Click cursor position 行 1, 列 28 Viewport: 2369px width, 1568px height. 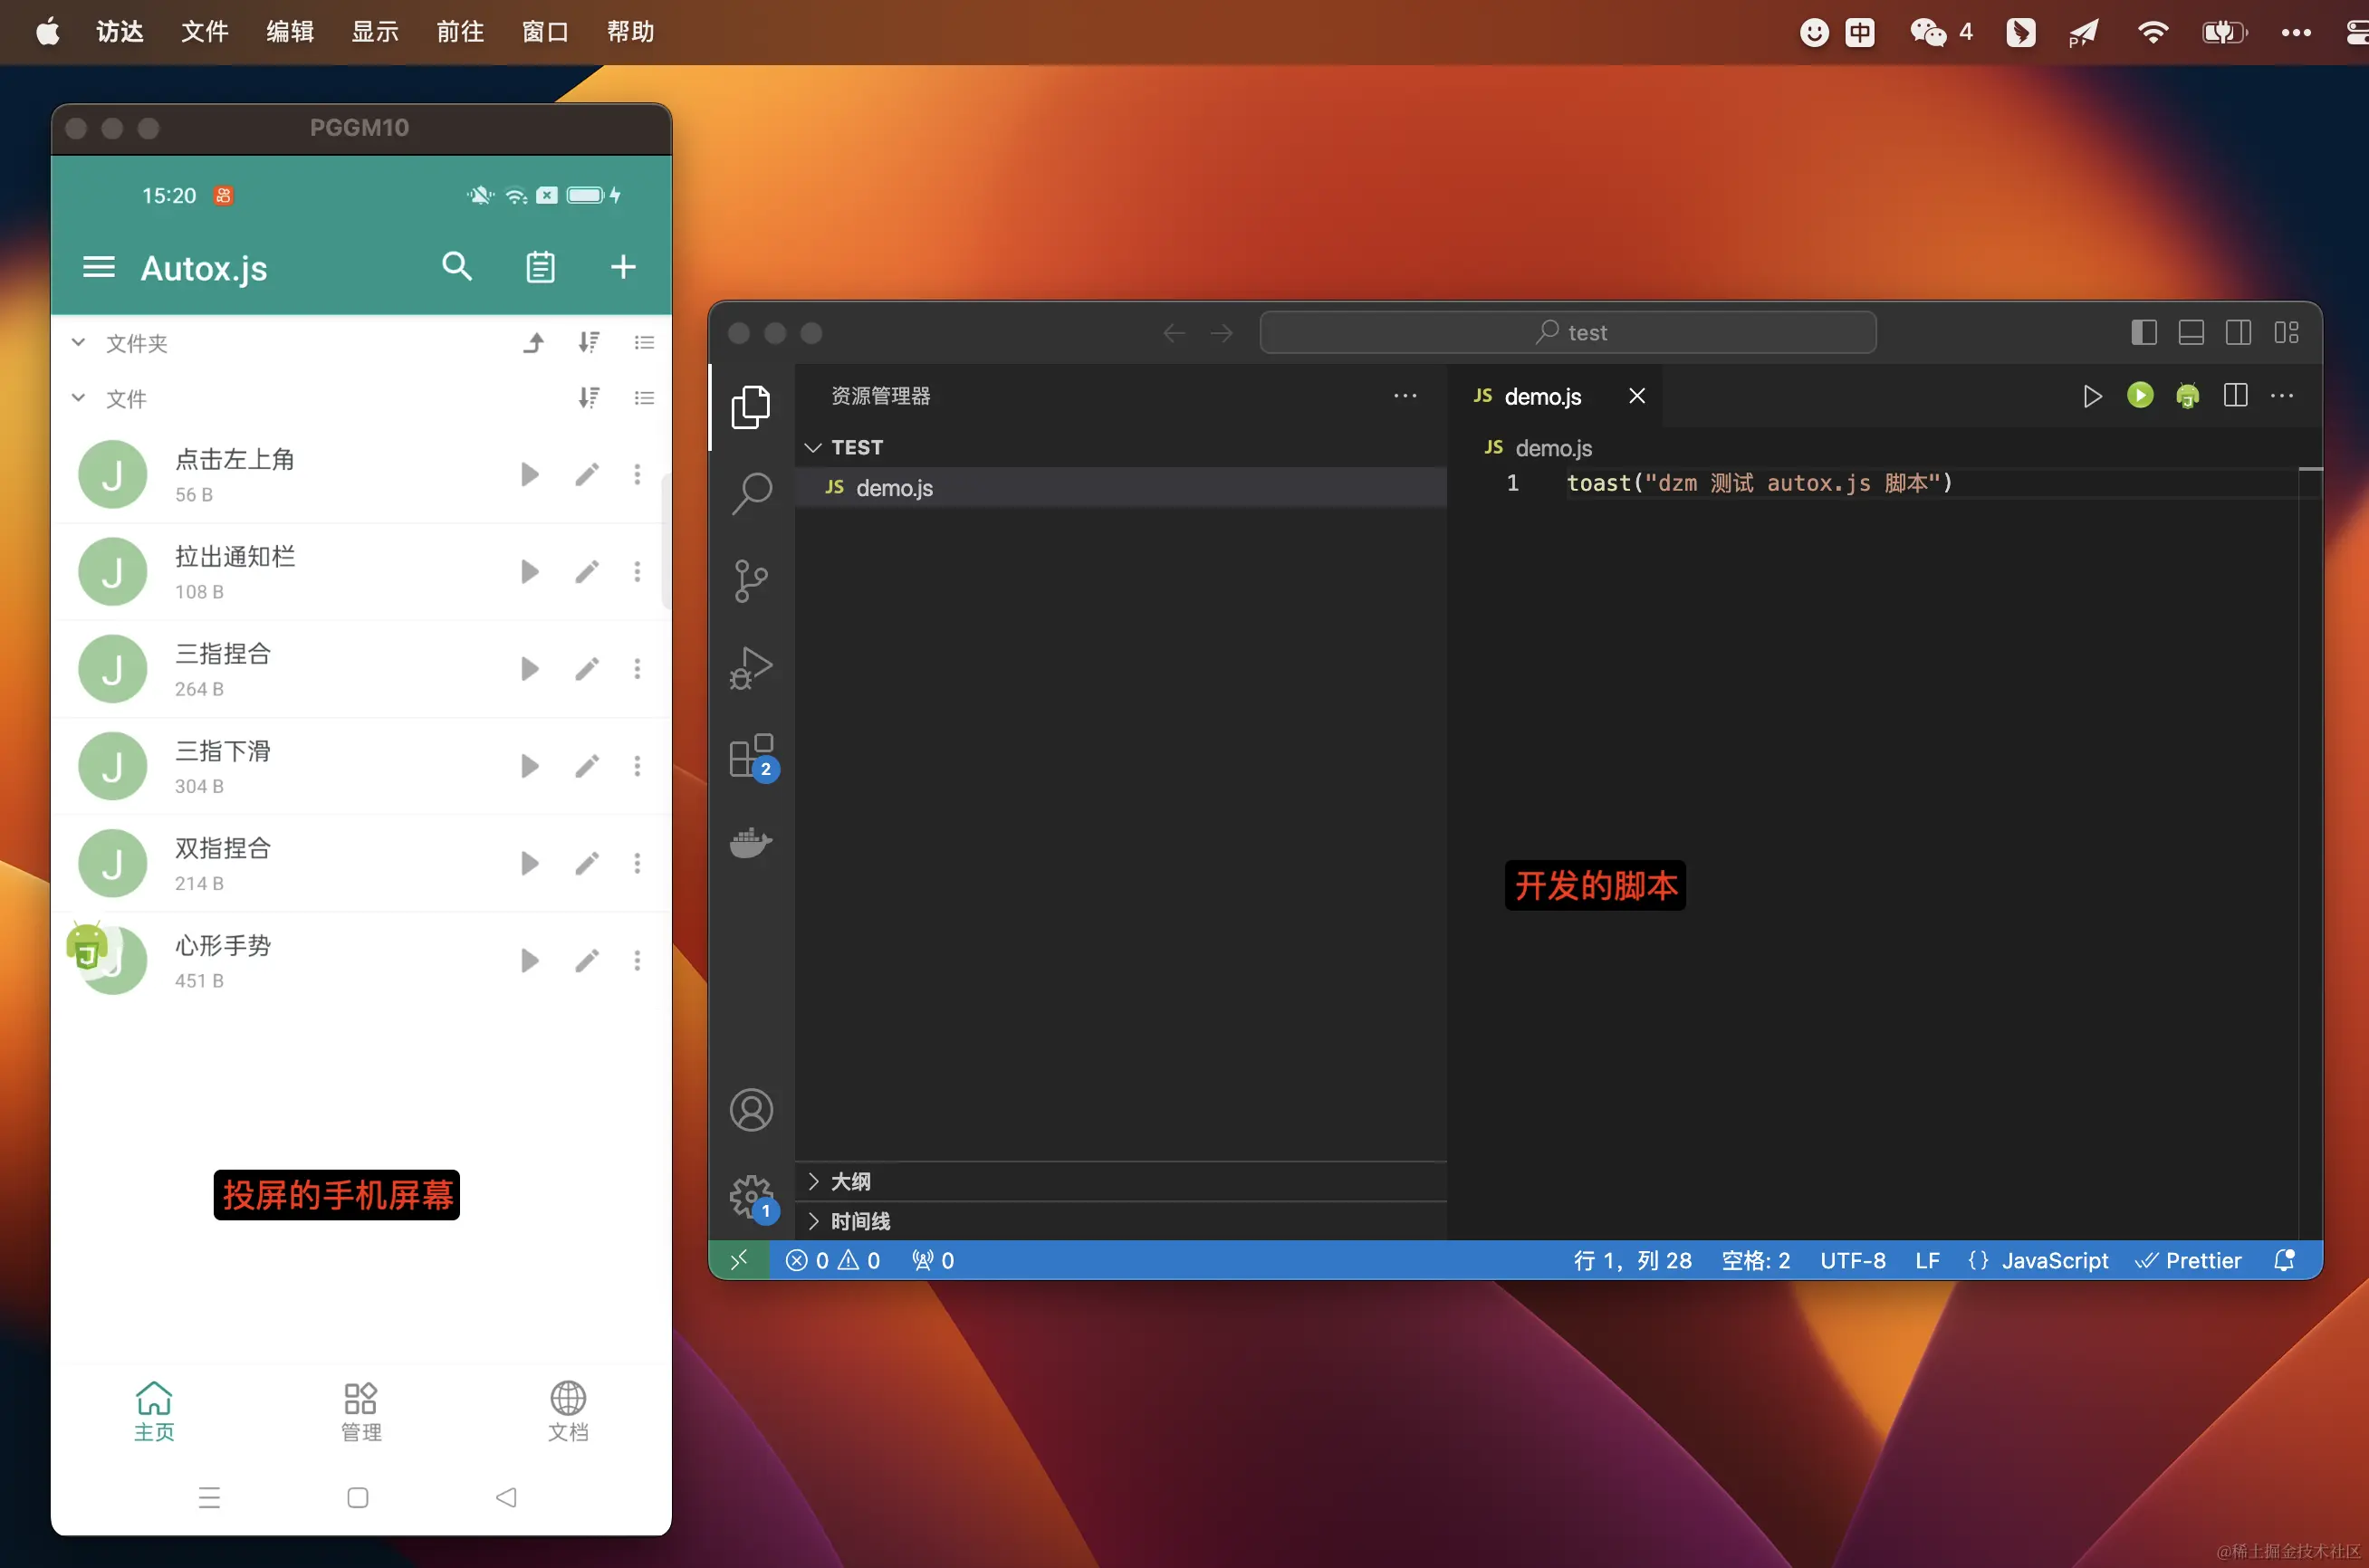[x=1632, y=1260]
